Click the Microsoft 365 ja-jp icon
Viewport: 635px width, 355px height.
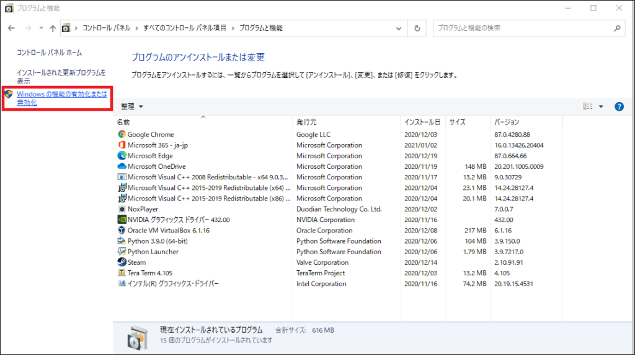pos(122,145)
